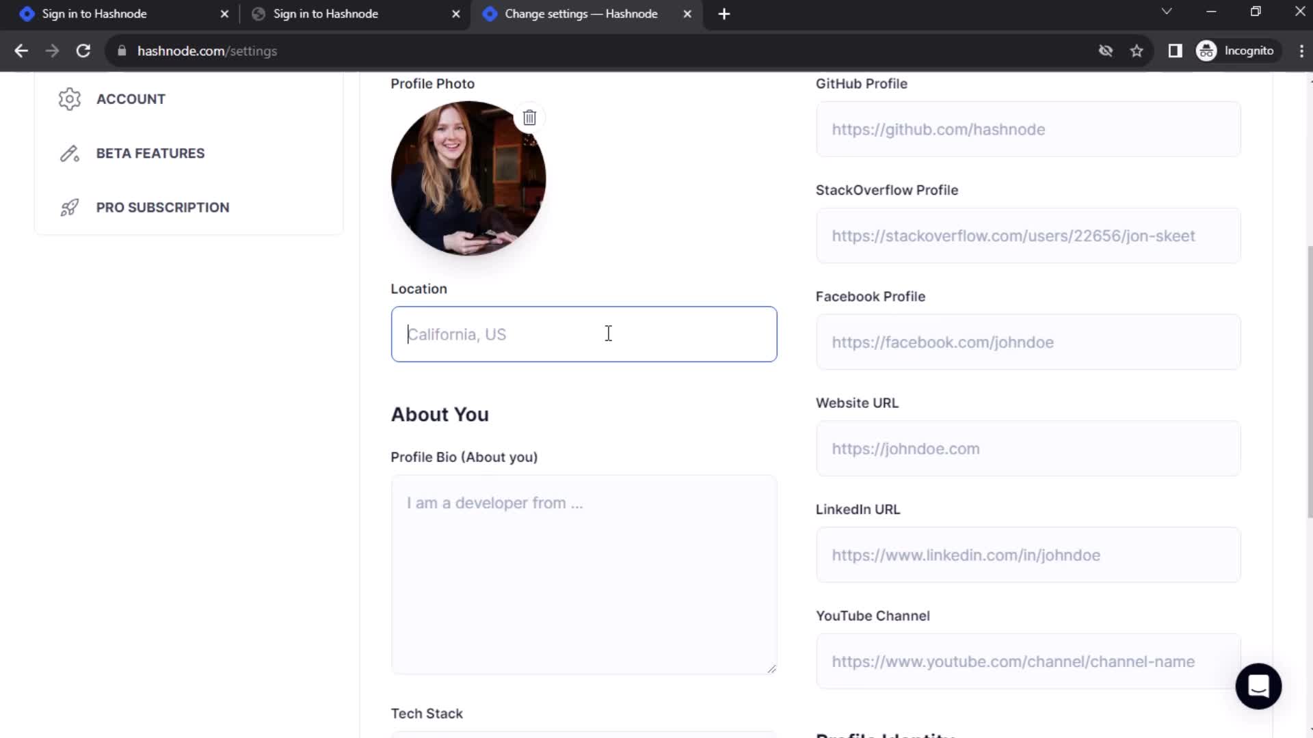
Task: Click the browser incognito mode icon
Action: point(1208,51)
